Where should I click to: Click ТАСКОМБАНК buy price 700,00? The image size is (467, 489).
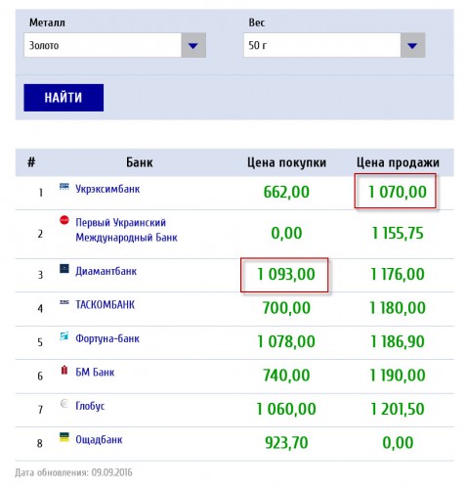pyautogui.click(x=286, y=308)
